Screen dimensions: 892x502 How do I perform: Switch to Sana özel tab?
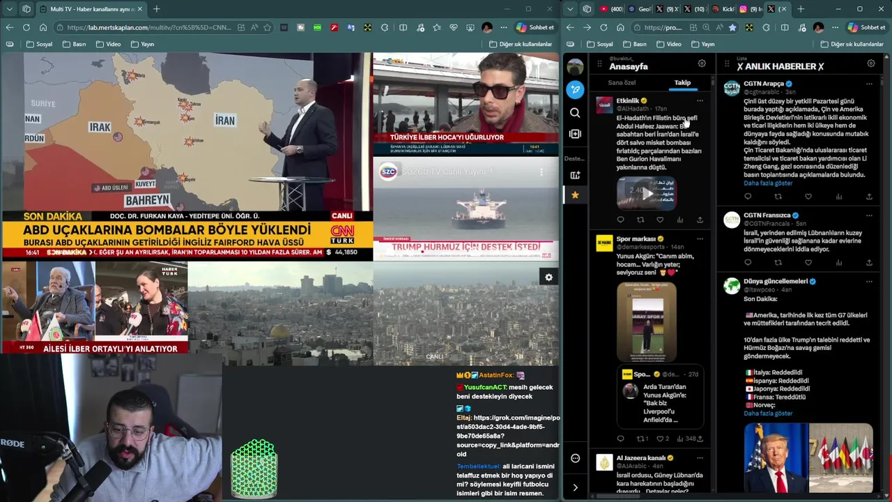(622, 82)
